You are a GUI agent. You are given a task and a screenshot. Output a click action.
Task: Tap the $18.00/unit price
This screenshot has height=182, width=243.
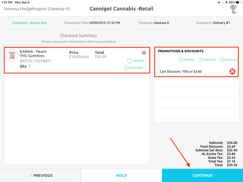coord(79,57)
